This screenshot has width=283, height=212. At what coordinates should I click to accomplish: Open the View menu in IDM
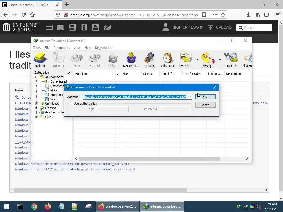point(77,48)
